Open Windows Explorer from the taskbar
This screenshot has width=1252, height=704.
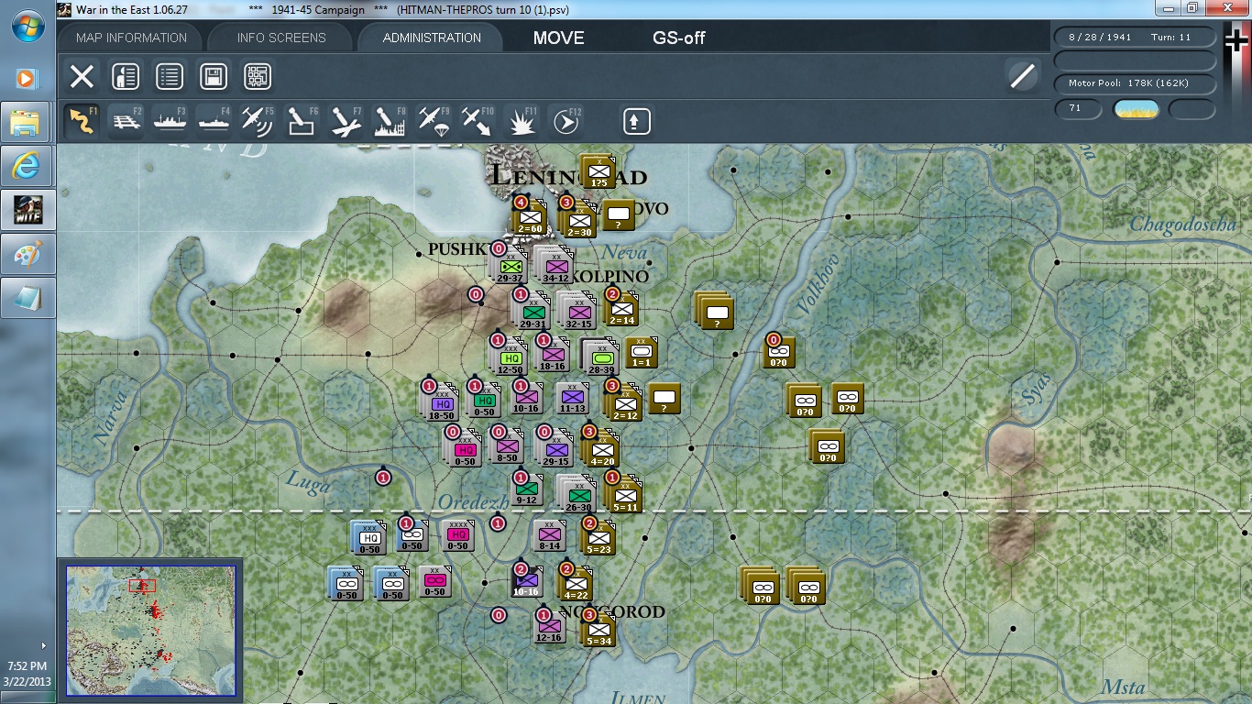[27, 122]
